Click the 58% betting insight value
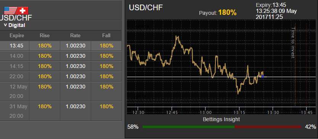 [x=133, y=127]
